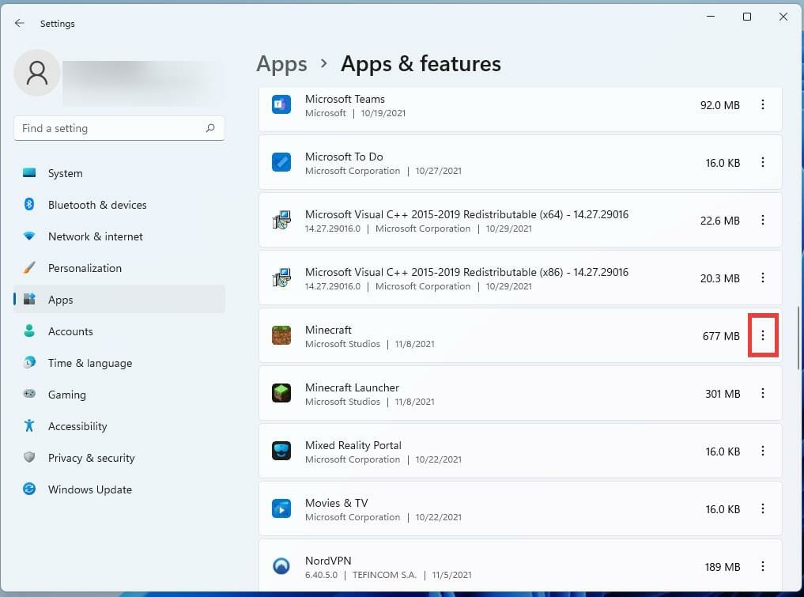Click the Personalization paintbrush icon

tap(29, 268)
